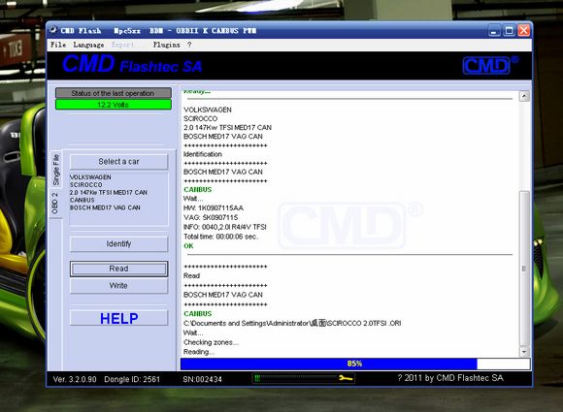Minimize the CMD Flash window
The height and width of the screenshot is (412, 563).
pyautogui.click(x=494, y=31)
